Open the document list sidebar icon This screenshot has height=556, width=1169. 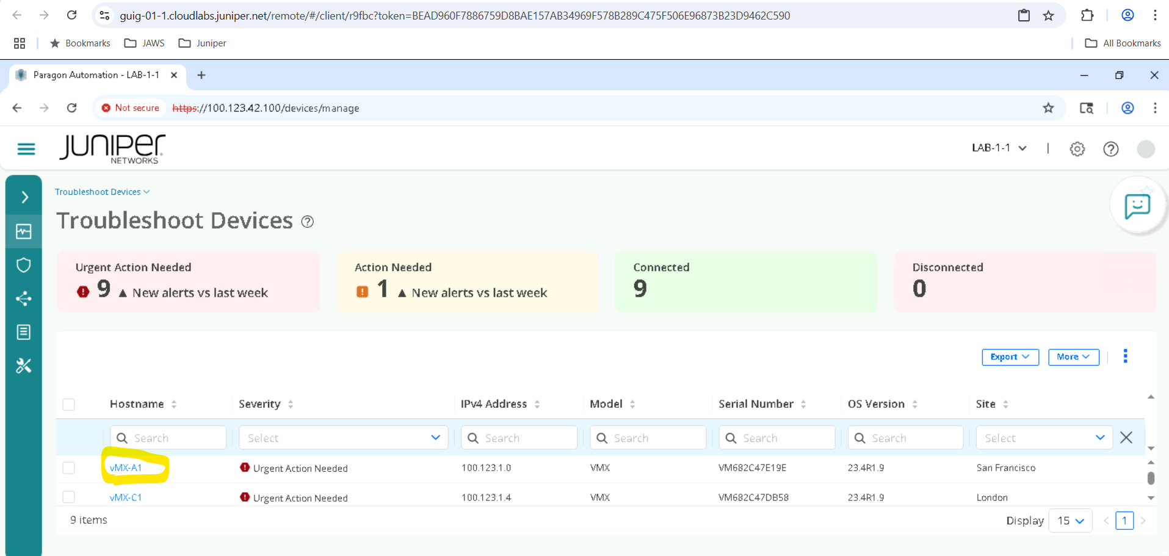24,332
